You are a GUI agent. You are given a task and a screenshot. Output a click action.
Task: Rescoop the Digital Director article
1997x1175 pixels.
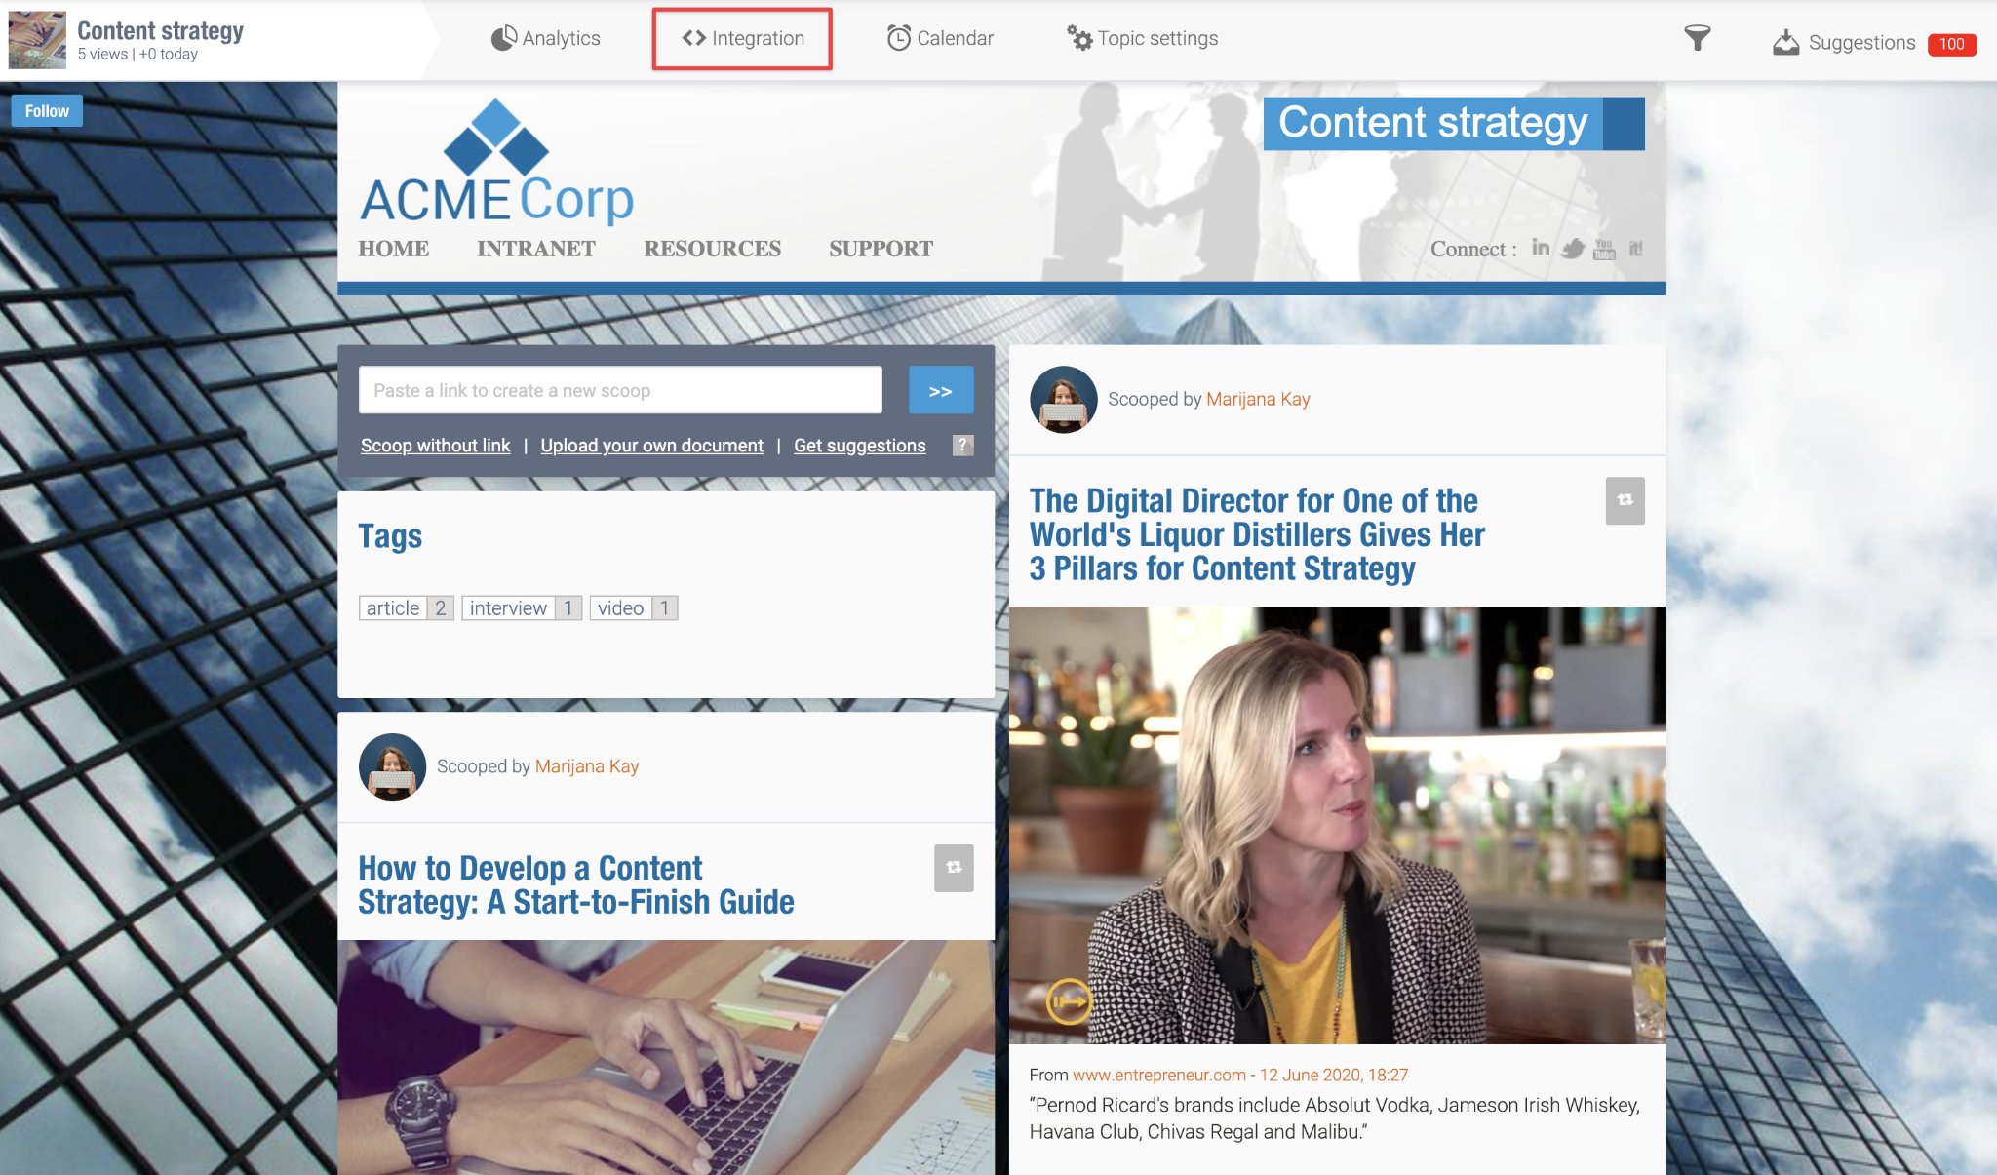[1625, 500]
